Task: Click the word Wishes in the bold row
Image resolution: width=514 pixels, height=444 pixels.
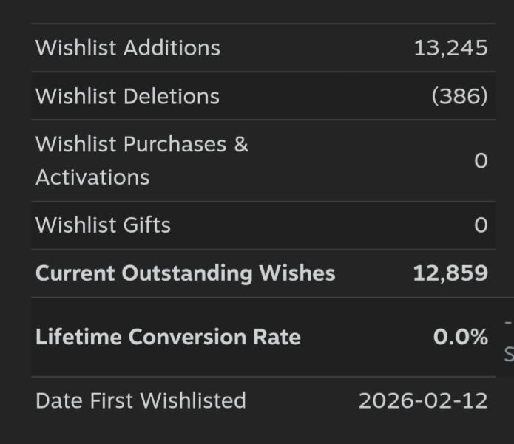Action: tap(297, 273)
